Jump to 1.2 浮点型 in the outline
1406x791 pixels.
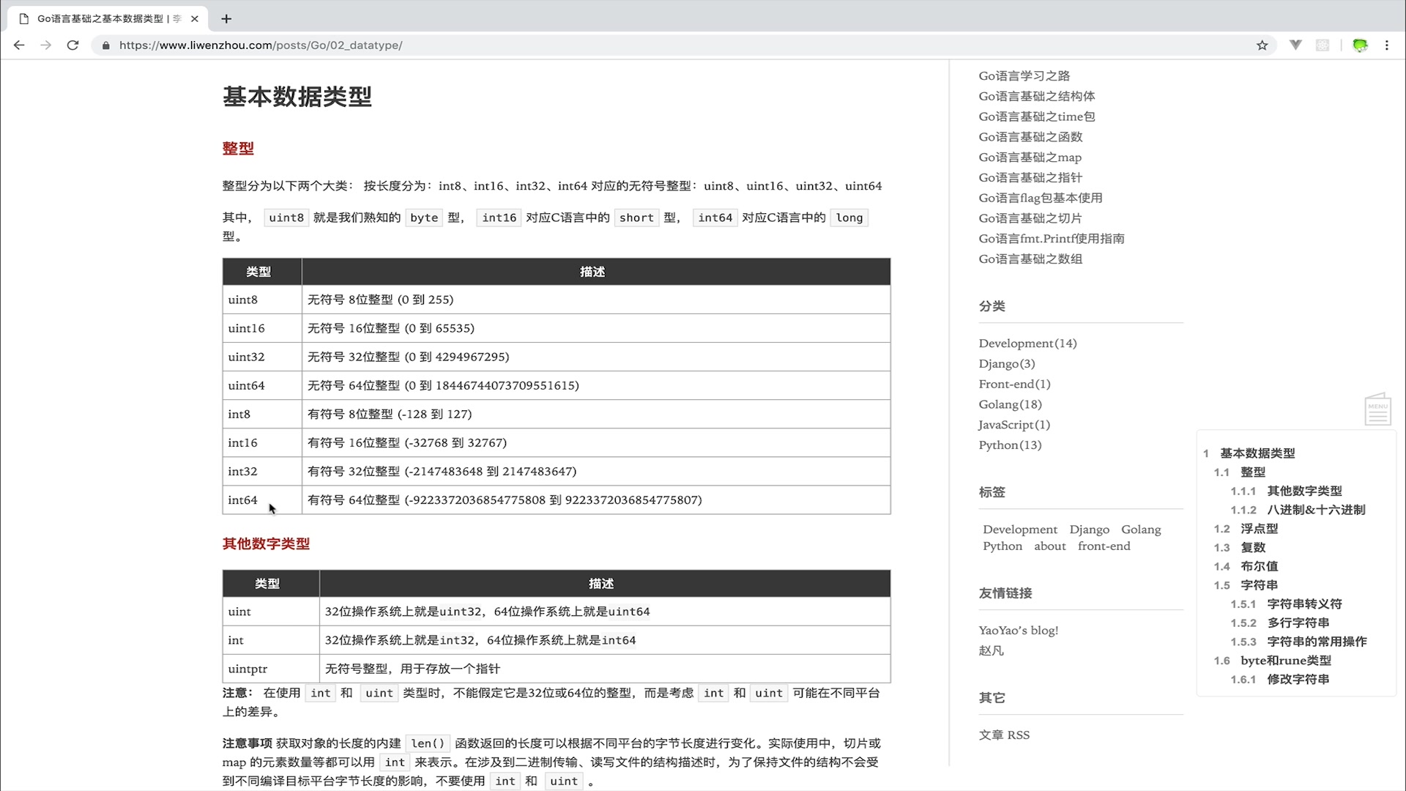tap(1258, 528)
